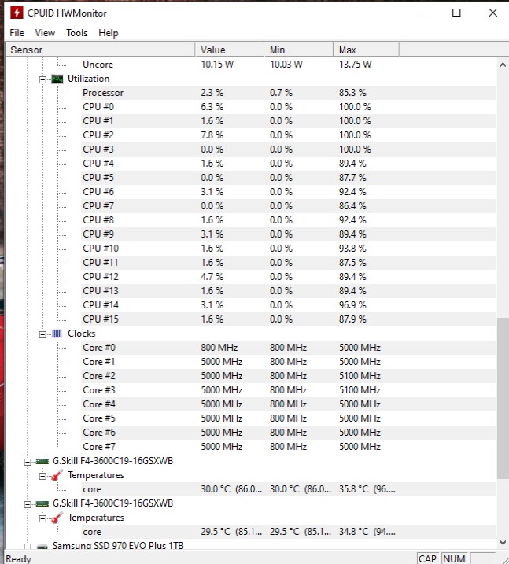Select the Core #2 clock row
The image size is (509, 564).
click(289, 376)
